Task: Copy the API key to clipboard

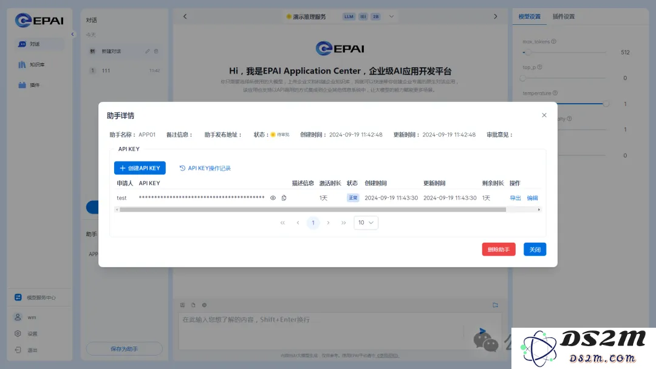Action: (x=284, y=198)
